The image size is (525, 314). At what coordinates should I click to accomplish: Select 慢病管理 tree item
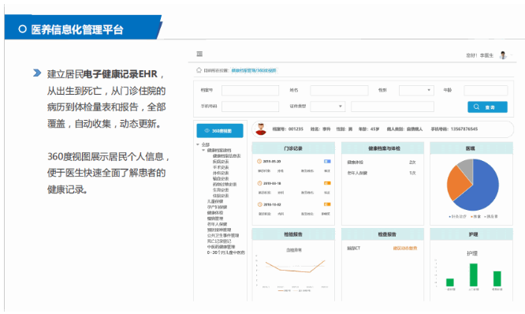(215, 219)
